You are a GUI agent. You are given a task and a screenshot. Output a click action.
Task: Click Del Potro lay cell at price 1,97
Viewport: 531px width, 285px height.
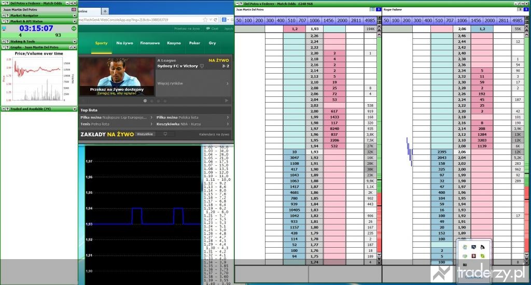[334, 129]
